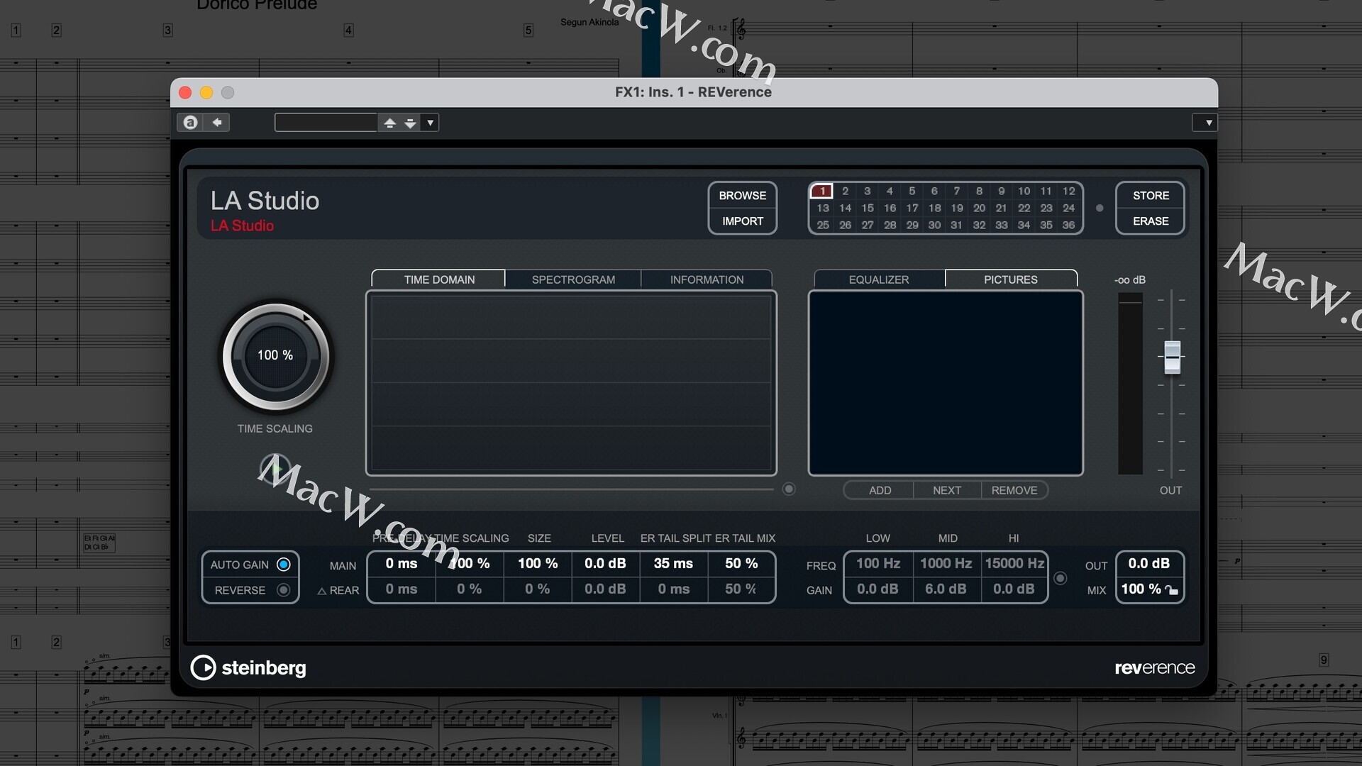Click the output level fader handle

tap(1172, 357)
